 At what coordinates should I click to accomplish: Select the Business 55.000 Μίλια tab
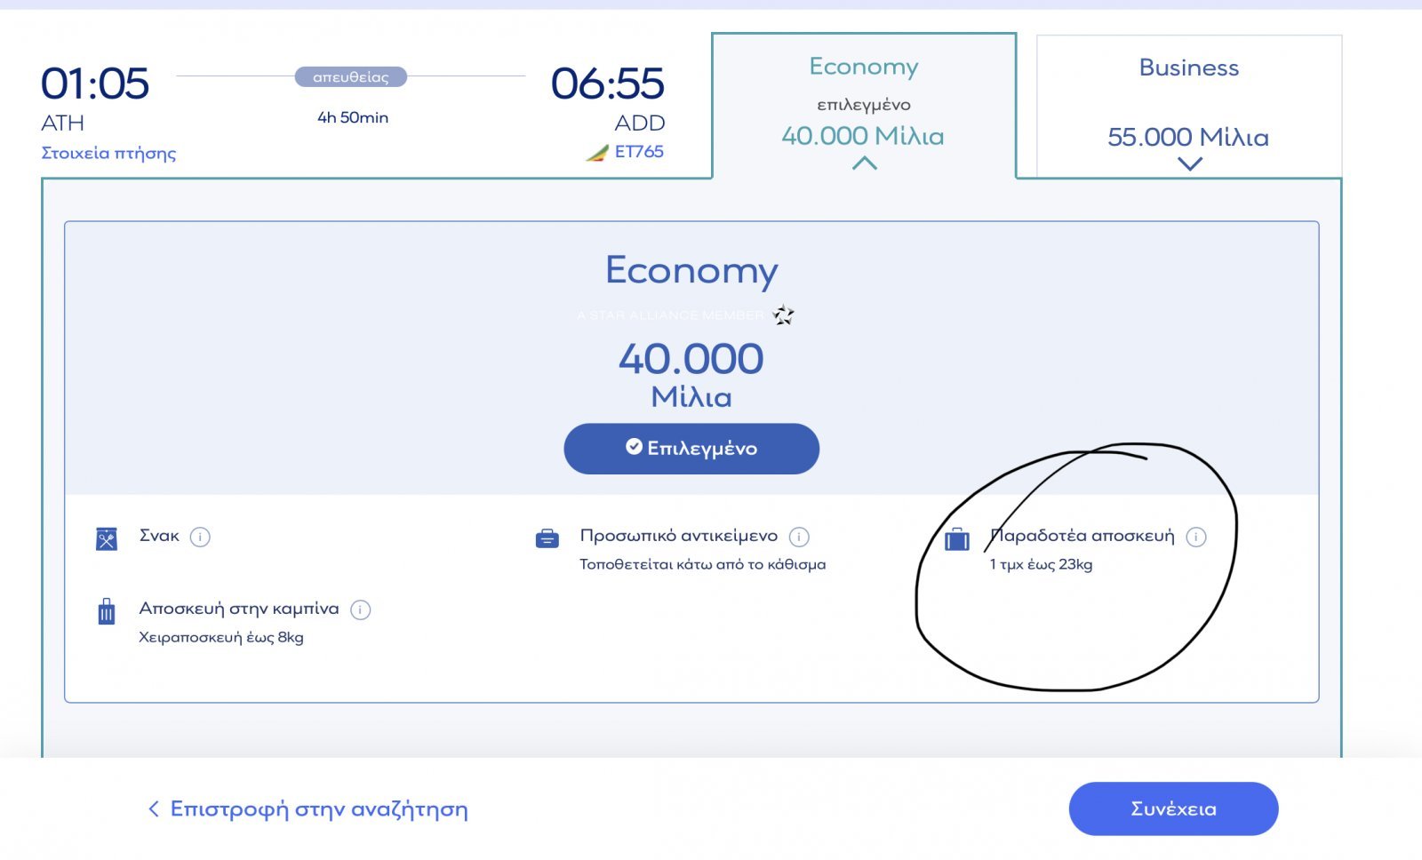1188,105
